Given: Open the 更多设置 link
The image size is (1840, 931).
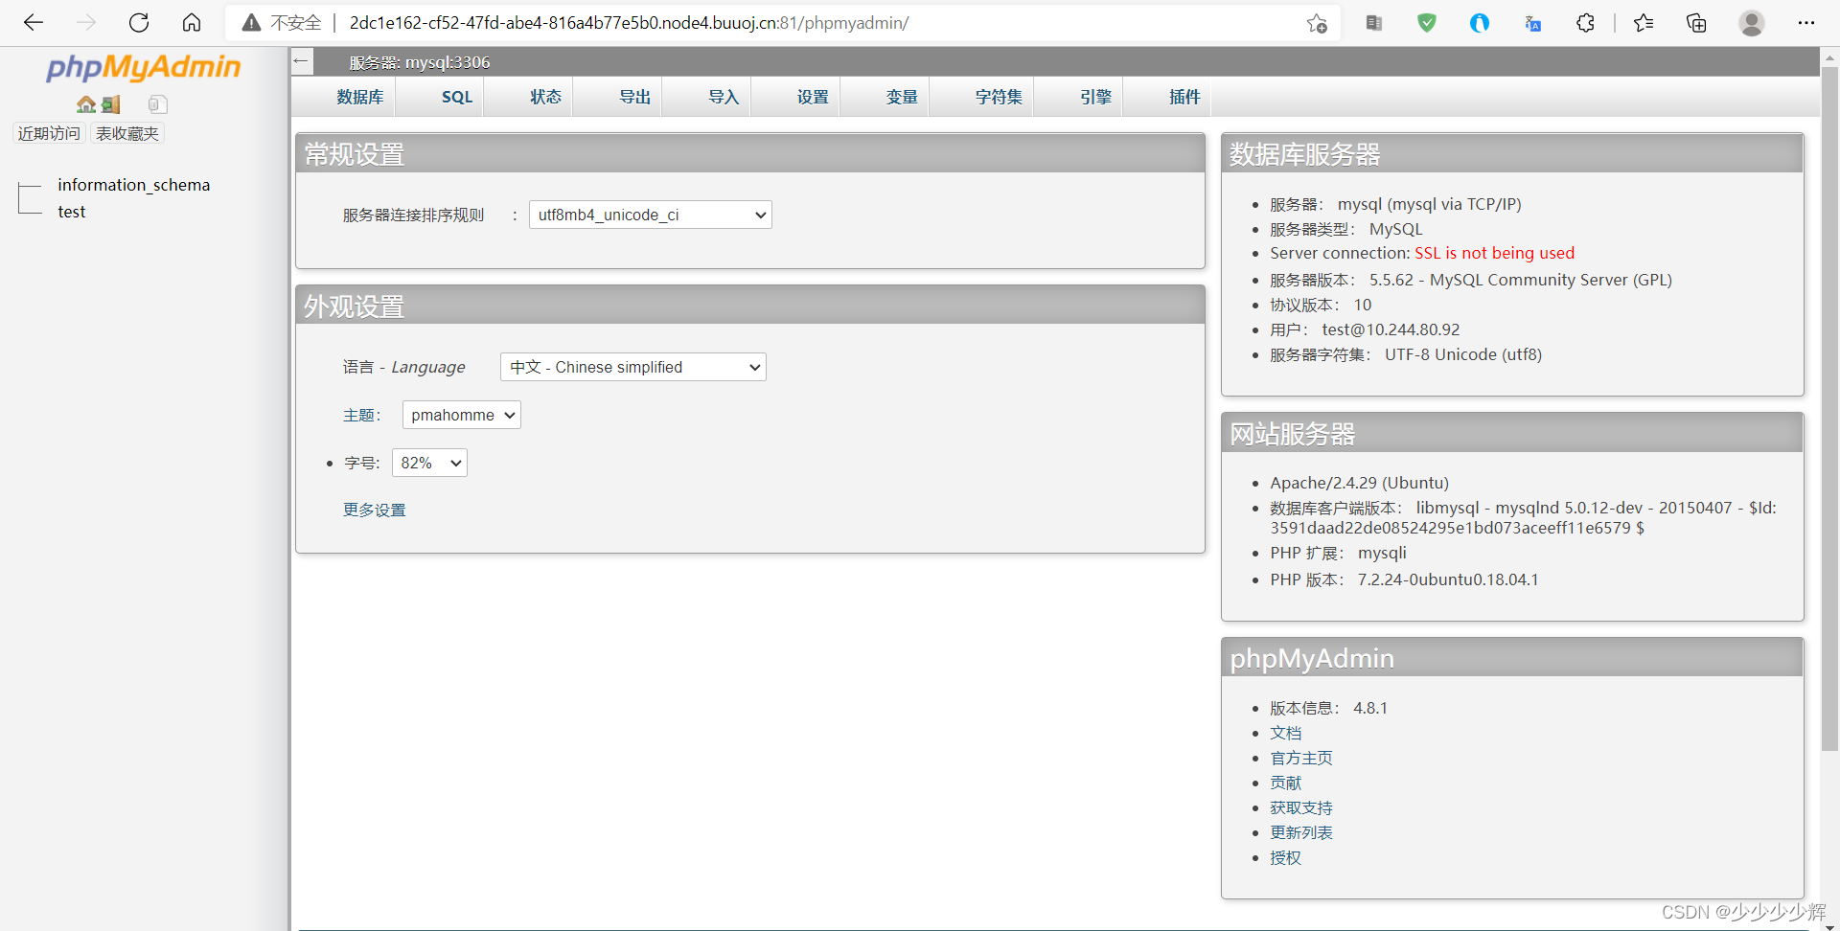Looking at the screenshot, I should (375, 510).
